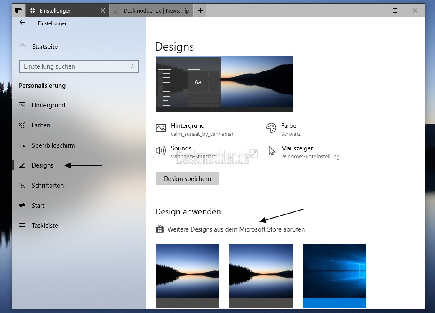The height and width of the screenshot is (313, 435).
Task: Click the Taskleiste icon in sidebar
Action: pyautogui.click(x=22, y=225)
